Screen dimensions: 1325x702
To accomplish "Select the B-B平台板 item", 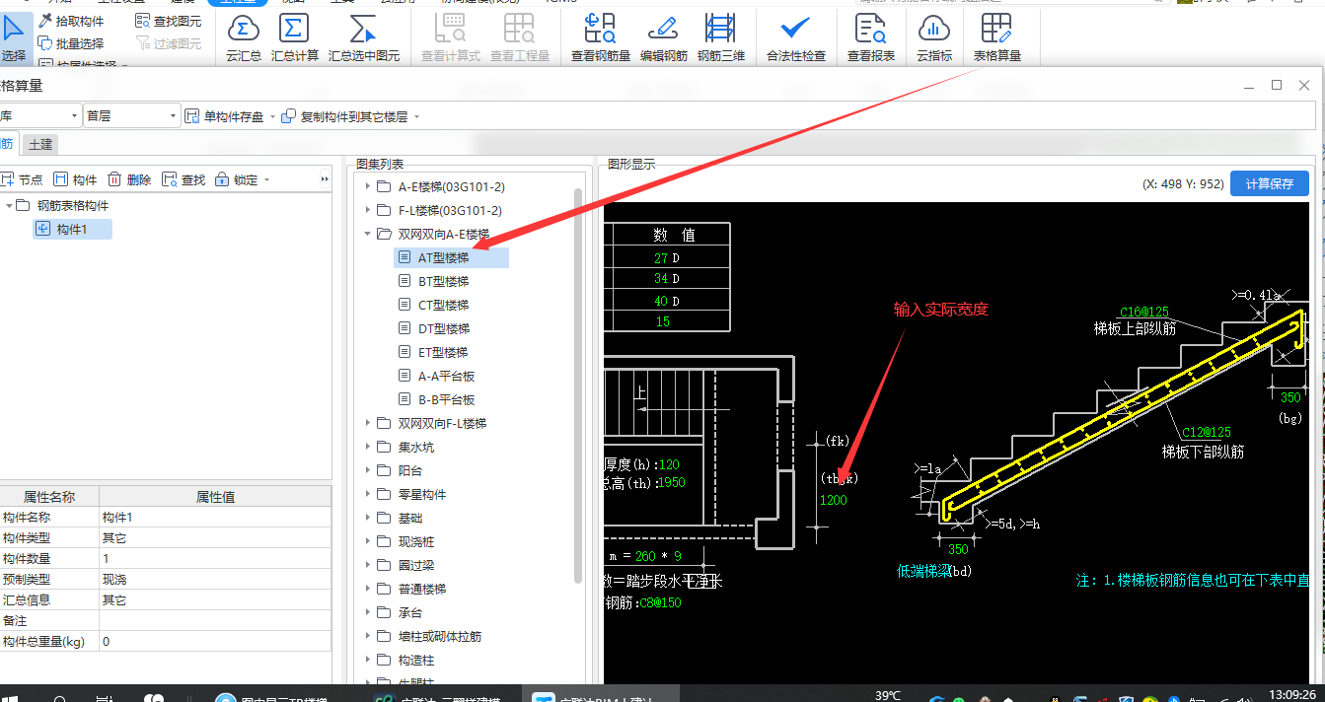I will pos(446,399).
